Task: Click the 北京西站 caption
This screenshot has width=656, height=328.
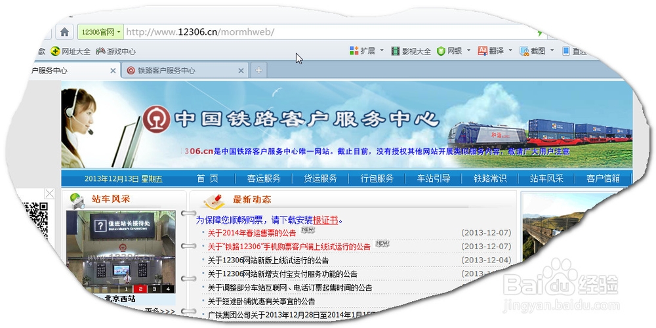Action: 120,299
